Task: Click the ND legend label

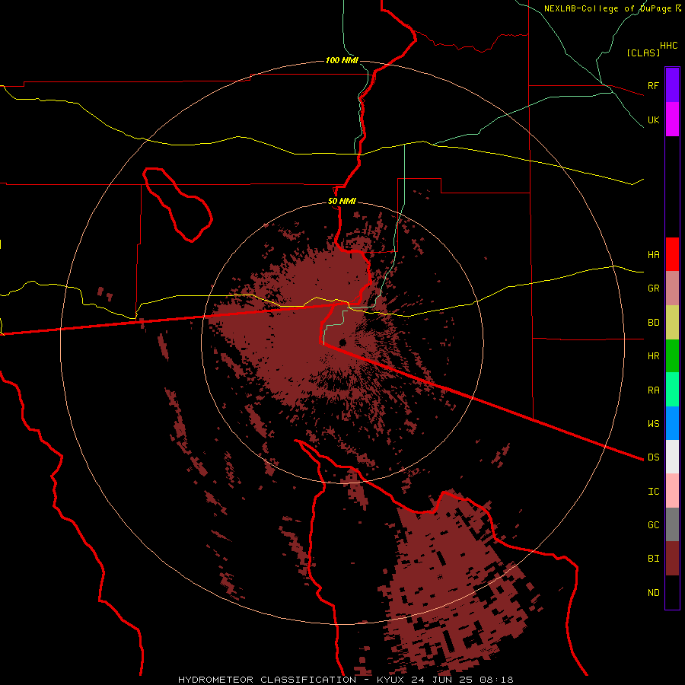Action: [653, 593]
